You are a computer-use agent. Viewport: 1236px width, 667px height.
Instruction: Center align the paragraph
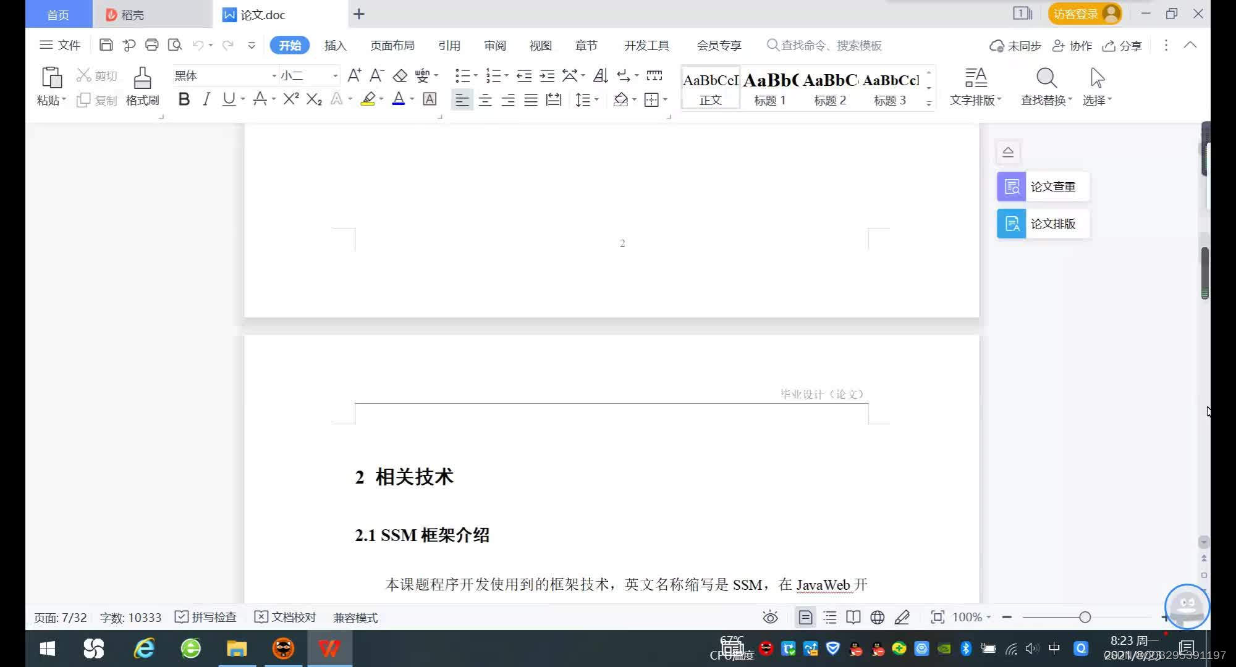(x=485, y=99)
